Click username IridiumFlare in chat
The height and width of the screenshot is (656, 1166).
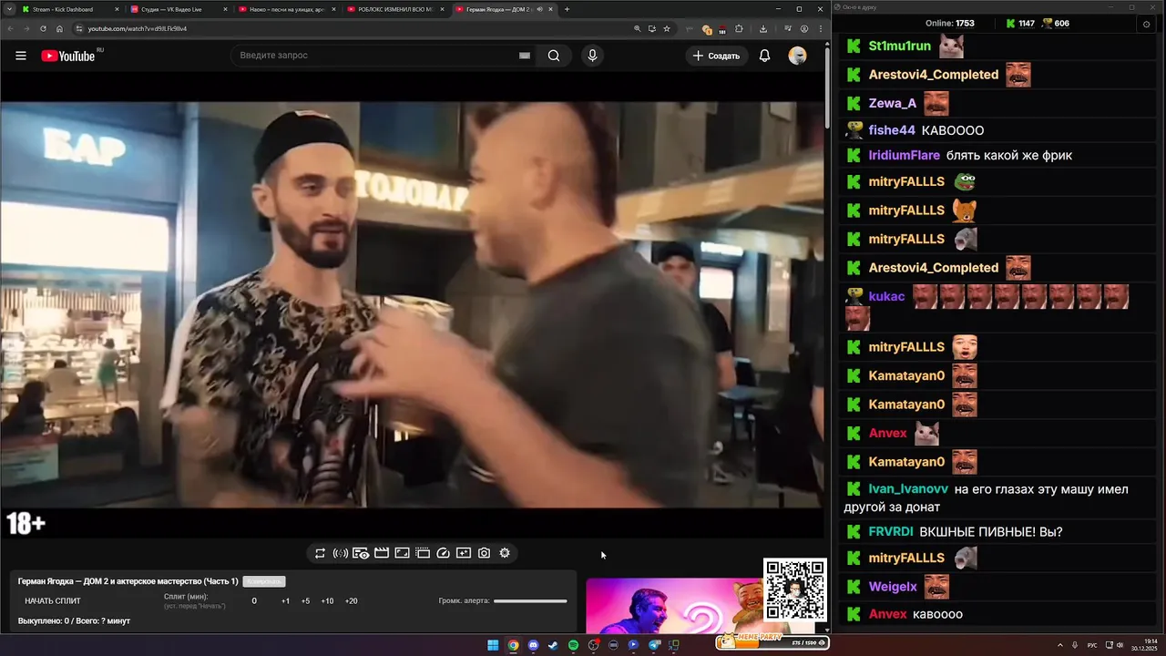(905, 156)
